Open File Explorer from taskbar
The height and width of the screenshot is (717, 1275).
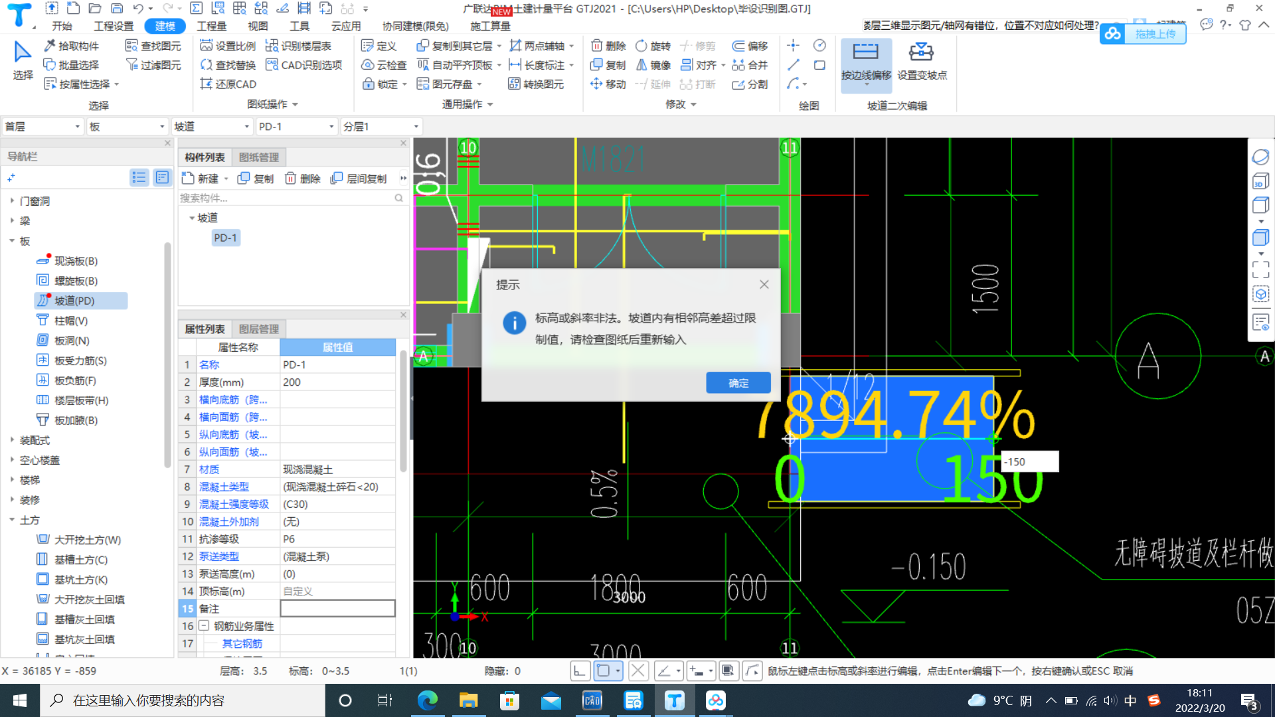click(468, 700)
